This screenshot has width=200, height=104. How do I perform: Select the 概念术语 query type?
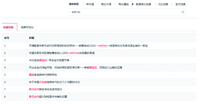pyautogui.click(x=98, y=4)
